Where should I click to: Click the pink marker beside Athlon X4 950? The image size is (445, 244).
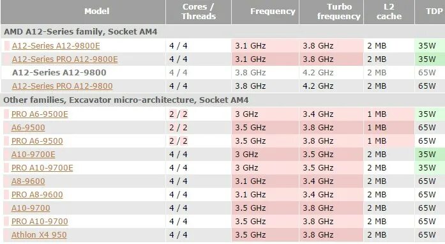tap(6, 235)
